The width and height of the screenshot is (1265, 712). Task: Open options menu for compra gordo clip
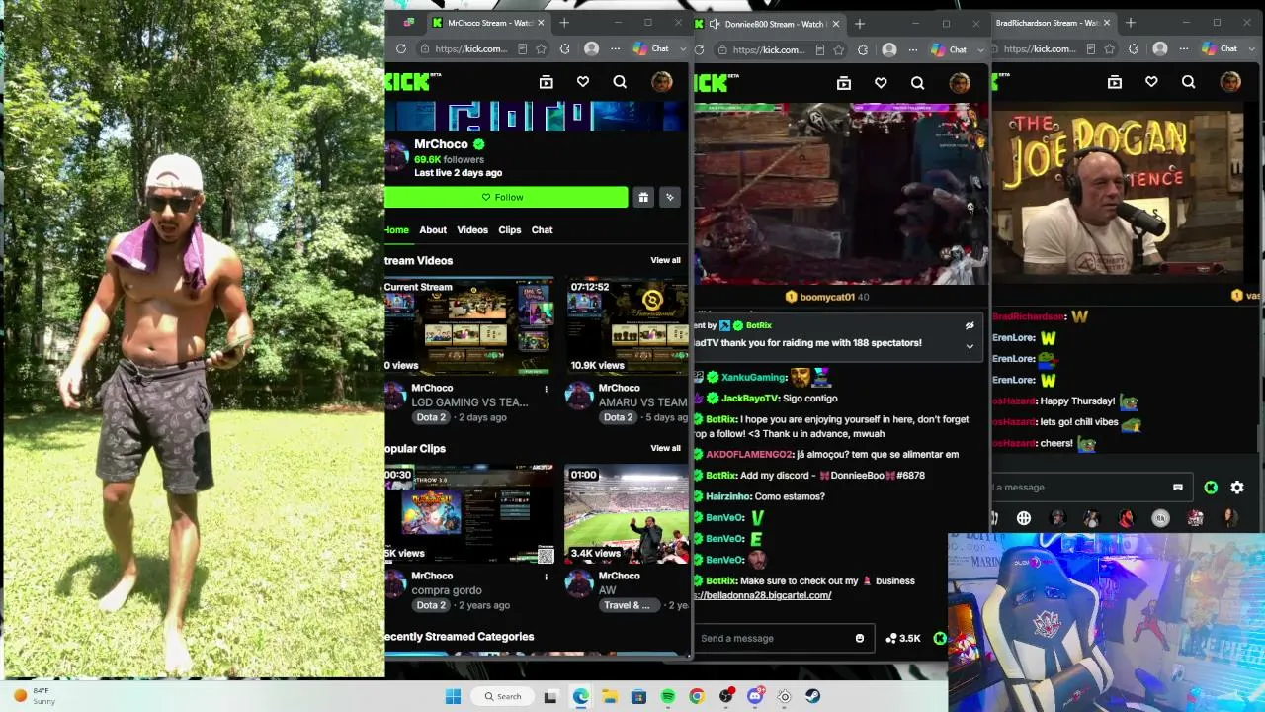pos(546,577)
